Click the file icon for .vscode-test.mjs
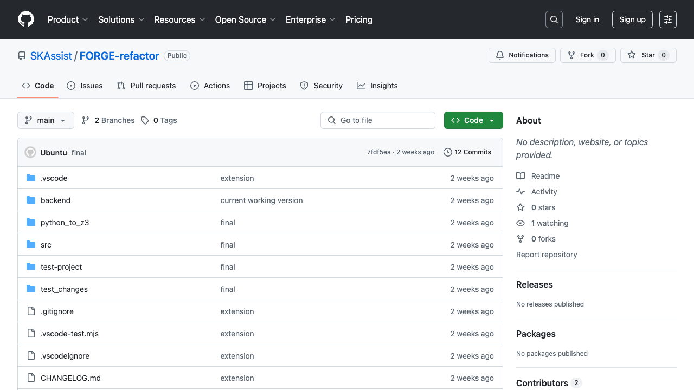694x390 pixels. click(x=31, y=333)
